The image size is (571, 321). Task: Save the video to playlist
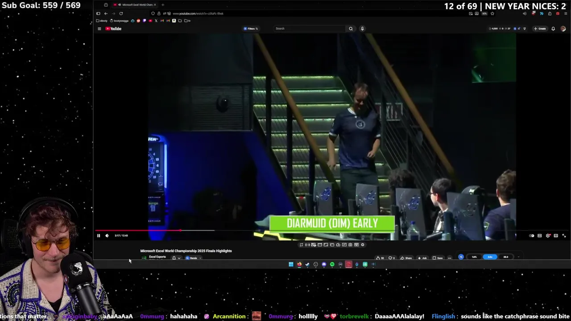438,258
